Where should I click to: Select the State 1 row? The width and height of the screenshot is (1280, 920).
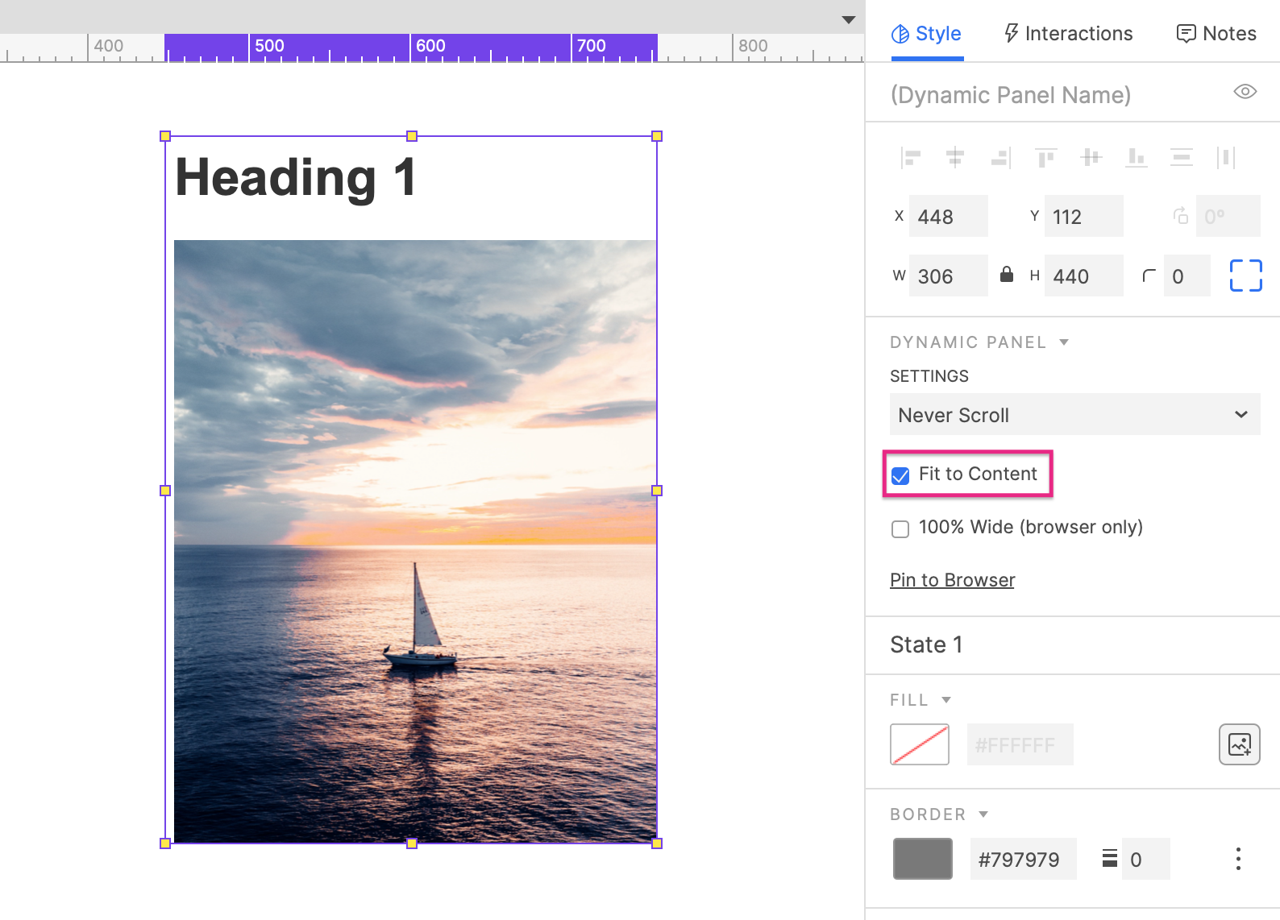point(1072,644)
